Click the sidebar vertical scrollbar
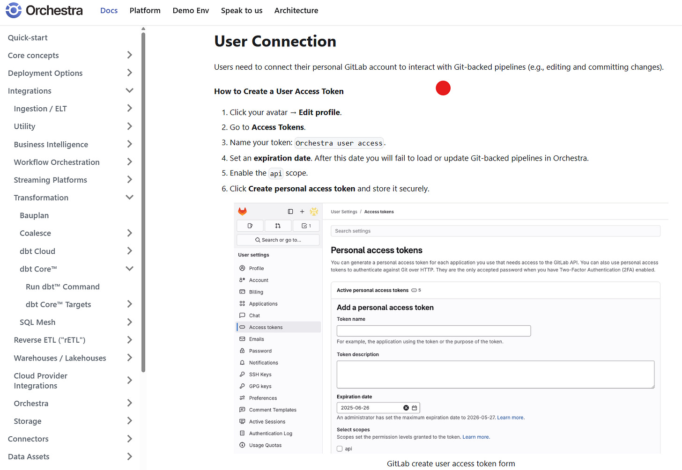682x470 pixels. (x=143, y=201)
